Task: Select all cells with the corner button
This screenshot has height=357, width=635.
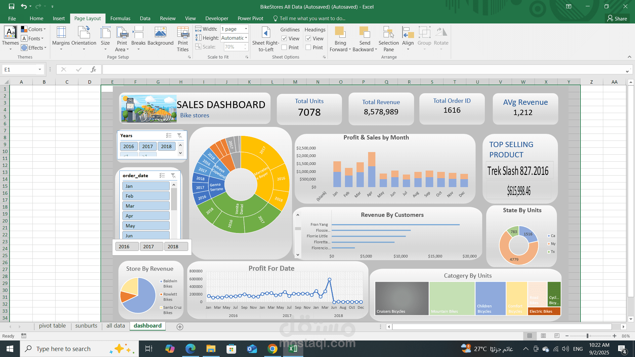Action: [x=6, y=82]
